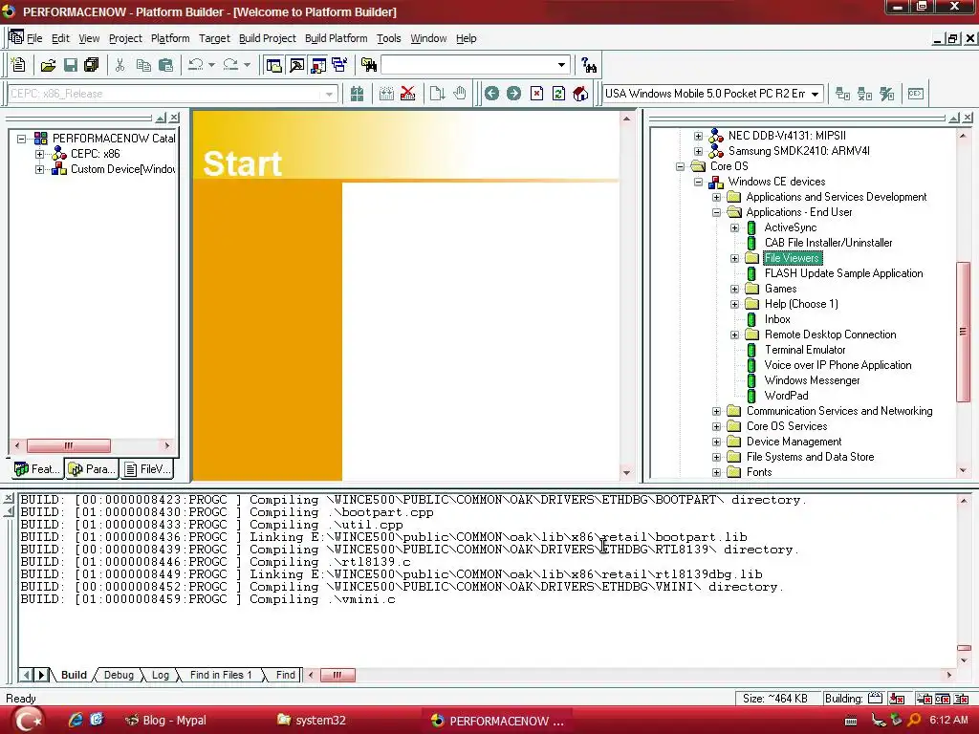Expand the Games catalog folder
The height and width of the screenshot is (734, 979).
[x=735, y=289]
